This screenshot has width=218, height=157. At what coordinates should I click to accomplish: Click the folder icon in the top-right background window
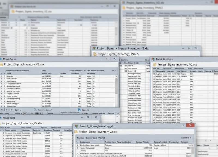click(124, 8)
